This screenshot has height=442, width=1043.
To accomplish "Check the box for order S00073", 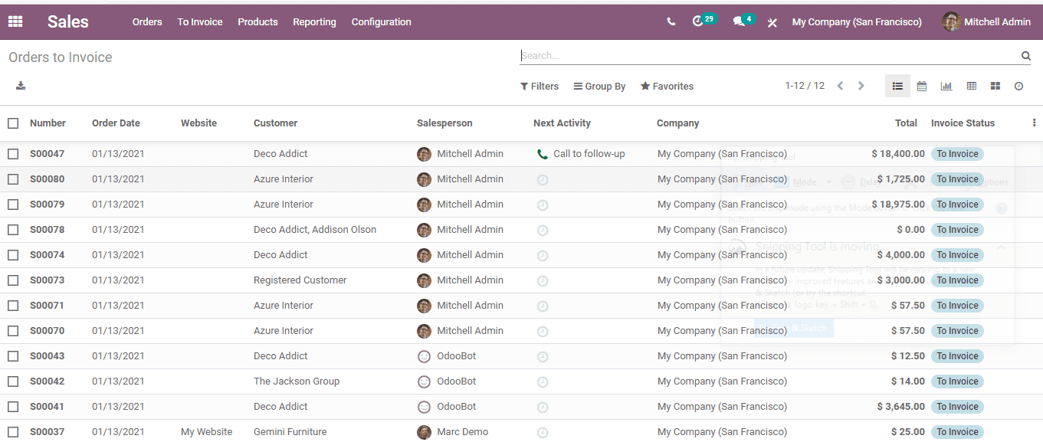I will [13, 280].
